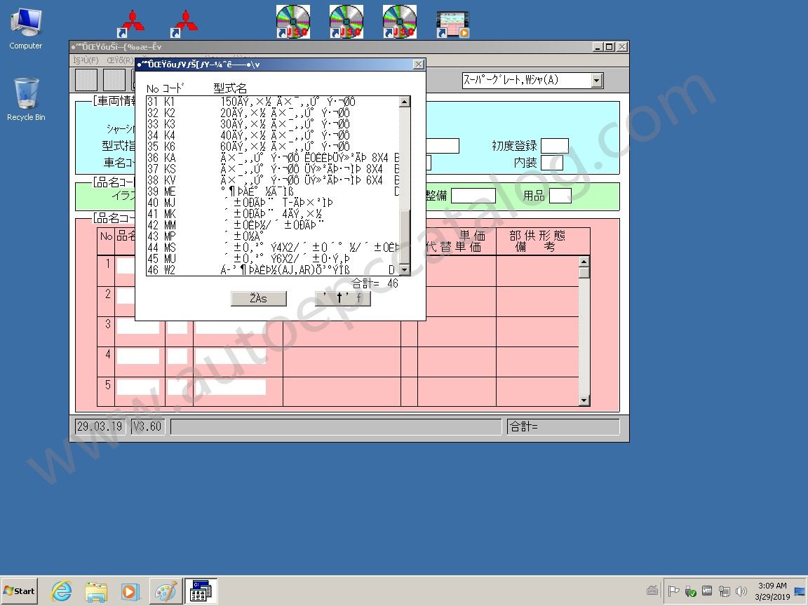Select the video filmstrip desktop shortcut
This screenshot has width=808, height=606.
(x=453, y=25)
